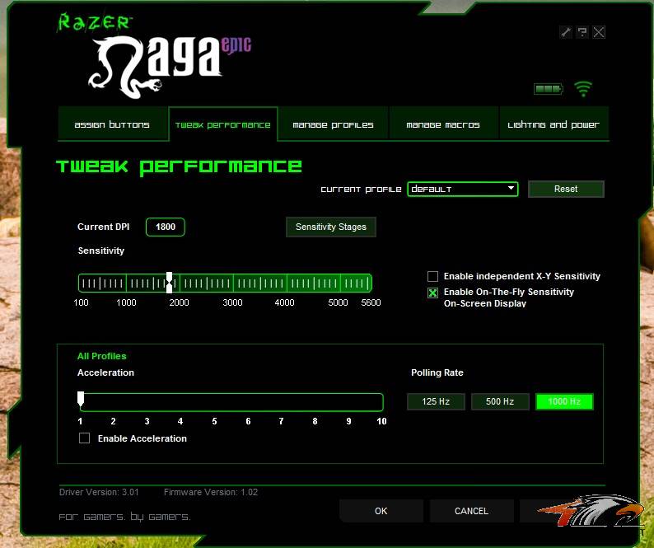Viewport: 654px width, 548px height.
Task: Click the Firmware Version: 1.02 text
Action: [x=211, y=492]
